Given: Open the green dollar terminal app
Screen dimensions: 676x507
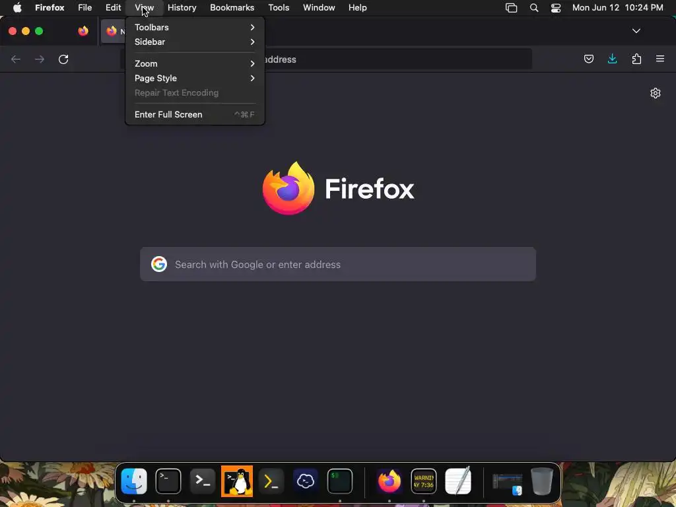Looking at the screenshot, I should [x=340, y=481].
